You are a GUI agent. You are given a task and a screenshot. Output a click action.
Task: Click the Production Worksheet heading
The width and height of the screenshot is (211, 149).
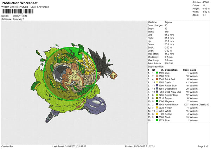click(x=19, y=3)
